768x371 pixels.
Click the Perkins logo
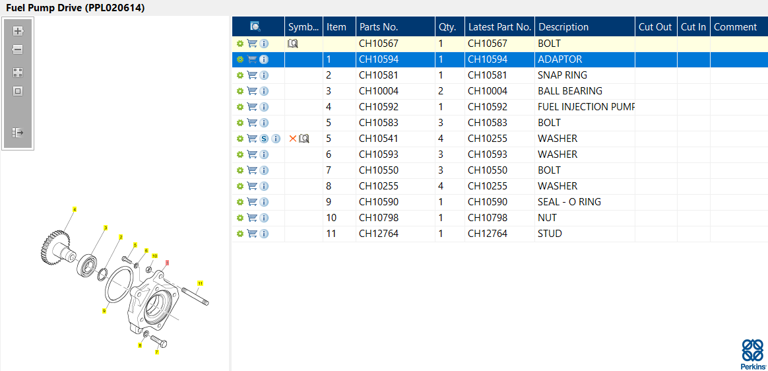pos(753,354)
